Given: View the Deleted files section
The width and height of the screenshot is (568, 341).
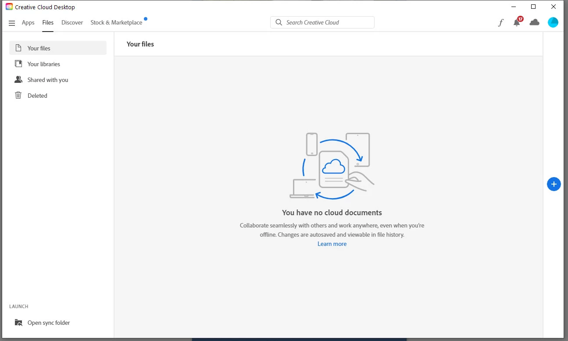Looking at the screenshot, I should [x=58, y=95].
